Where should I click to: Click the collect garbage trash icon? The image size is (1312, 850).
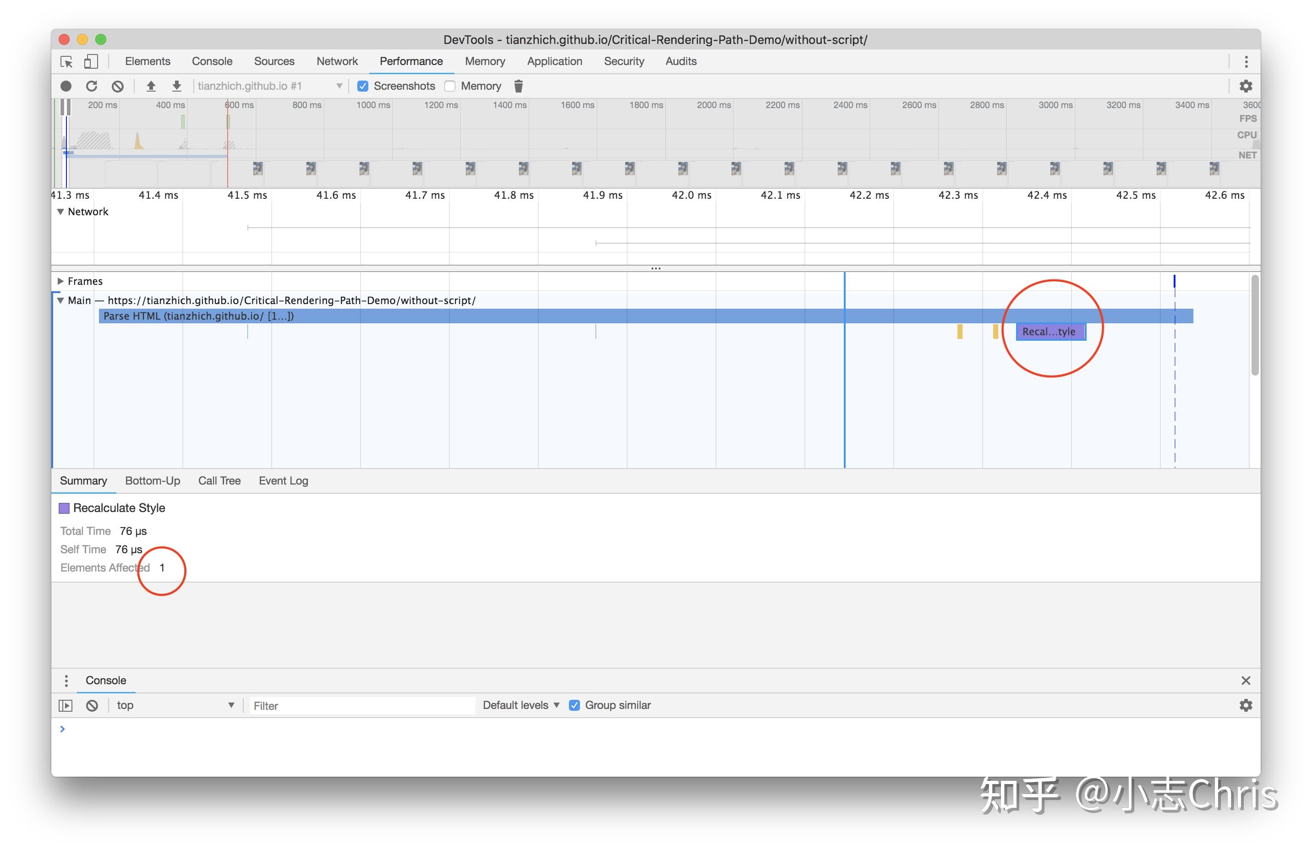(x=518, y=86)
